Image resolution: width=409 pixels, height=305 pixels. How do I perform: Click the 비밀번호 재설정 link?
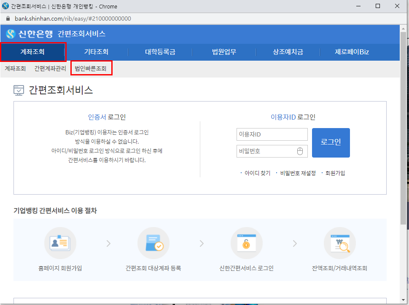click(298, 173)
